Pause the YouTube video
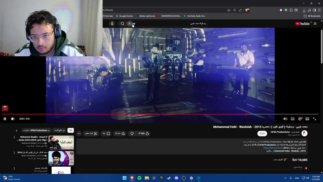The image size is (323, 182). (x=5, y=119)
